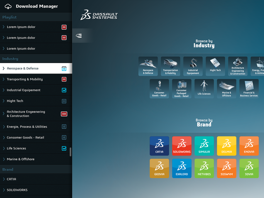264x198 pixels.
Task: Expand the Transporting & Mobility chevron
Action: click(4, 79)
